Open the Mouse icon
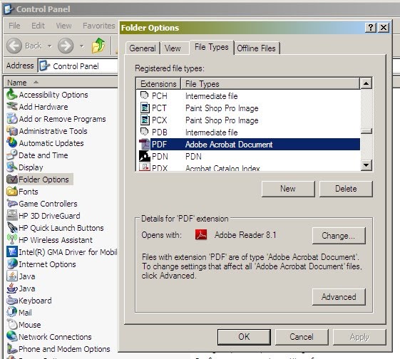400x359 pixels. pyautogui.click(x=11, y=325)
